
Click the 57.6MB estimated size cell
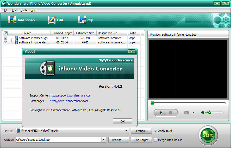pyautogui.click(x=85, y=38)
